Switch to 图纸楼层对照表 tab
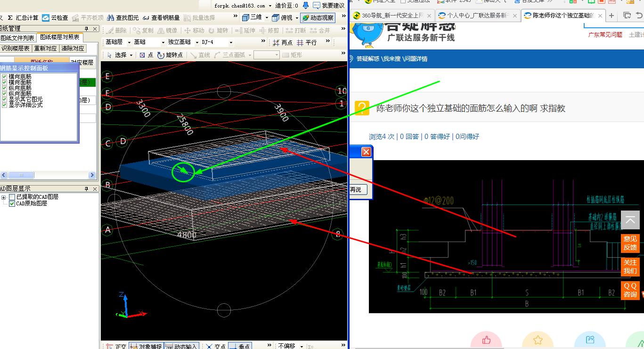Viewport: 644px width, 349px height. coord(60,37)
